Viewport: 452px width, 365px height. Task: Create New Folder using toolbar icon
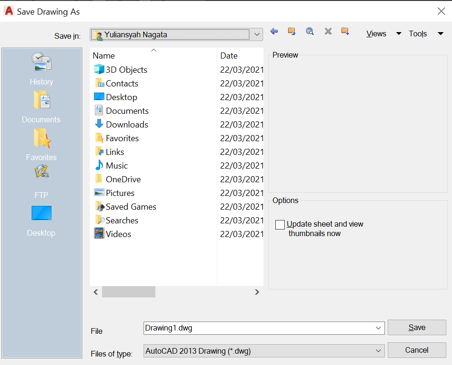[x=345, y=31]
